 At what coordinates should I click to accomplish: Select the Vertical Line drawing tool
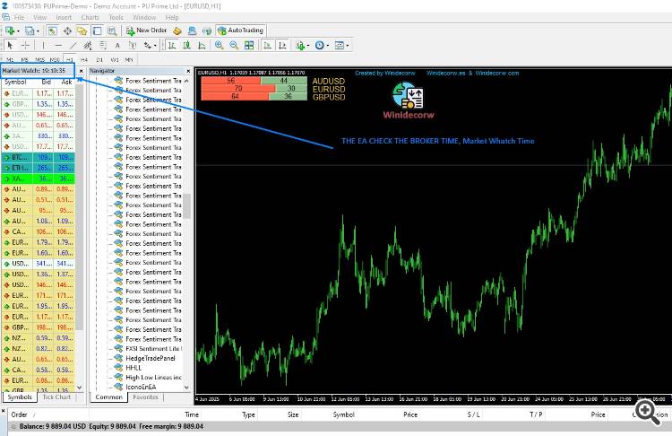click(43, 45)
